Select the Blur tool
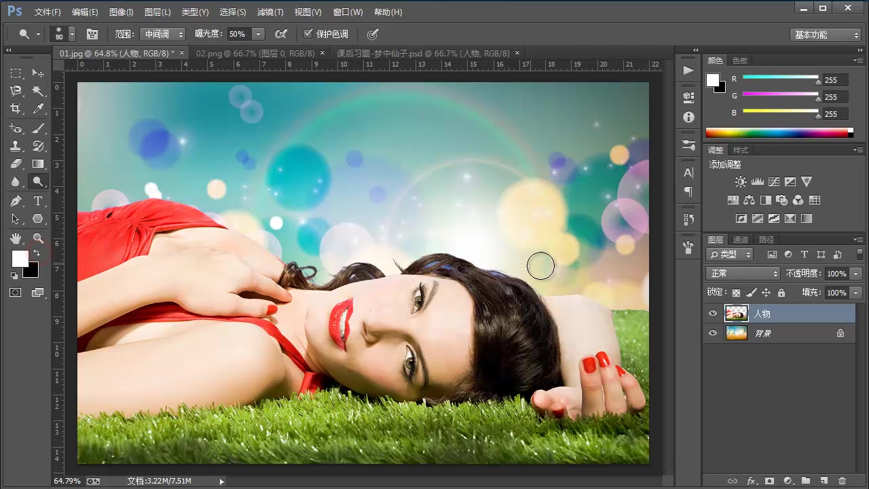Image resolution: width=869 pixels, height=489 pixels. pyautogui.click(x=16, y=181)
